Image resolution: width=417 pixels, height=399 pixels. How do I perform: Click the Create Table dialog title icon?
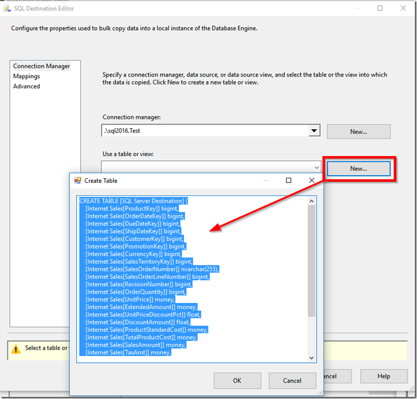[78, 181]
